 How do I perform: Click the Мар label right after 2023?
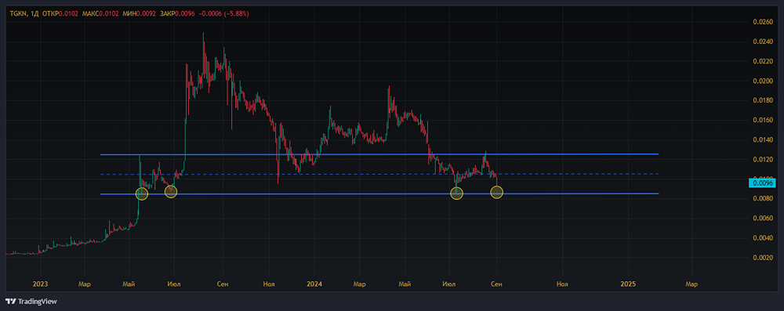pyautogui.click(x=85, y=284)
